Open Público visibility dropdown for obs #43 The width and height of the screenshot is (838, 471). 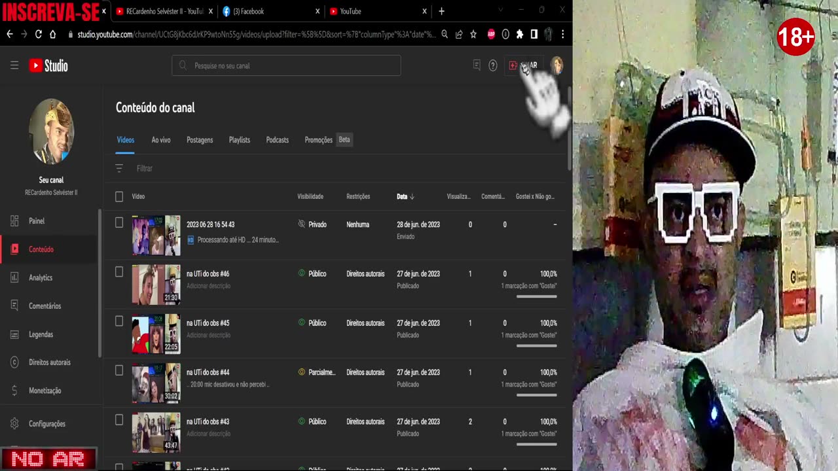click(x=312, y=422)
